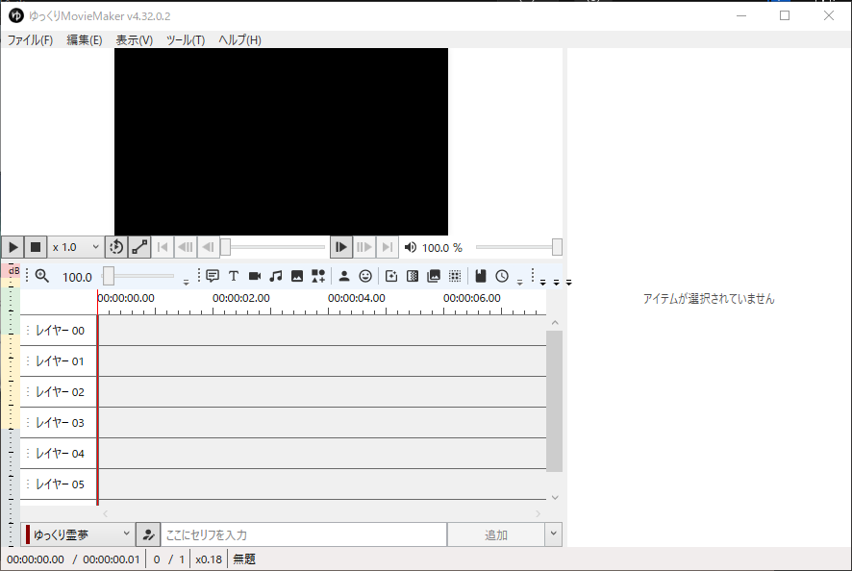
Task: Toggle the dB audio meter label
Action: (13, 271)
